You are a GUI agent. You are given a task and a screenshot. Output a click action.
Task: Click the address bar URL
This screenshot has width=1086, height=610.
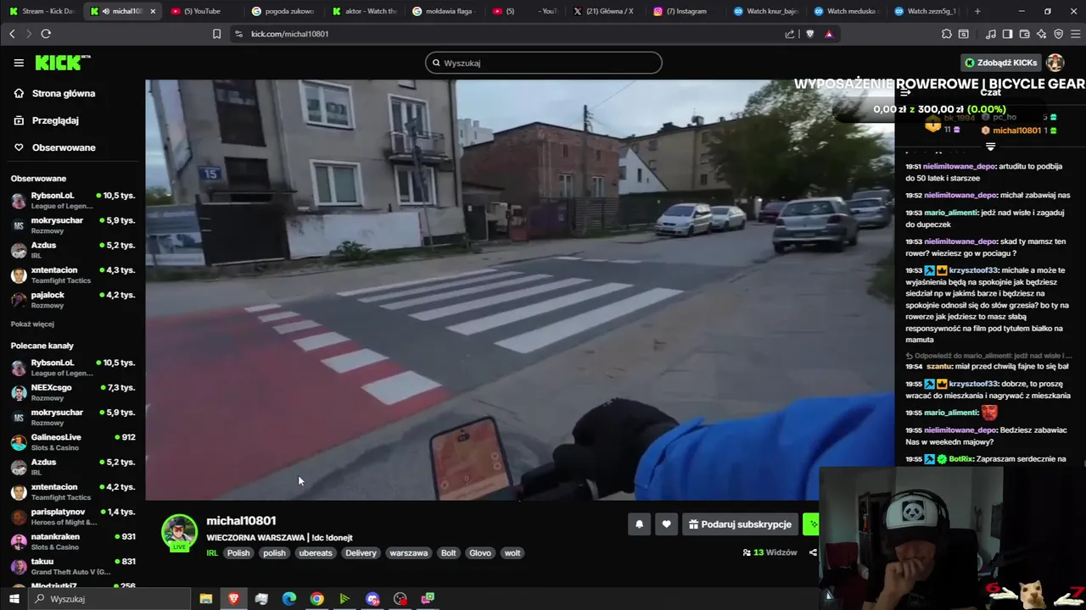289,34
